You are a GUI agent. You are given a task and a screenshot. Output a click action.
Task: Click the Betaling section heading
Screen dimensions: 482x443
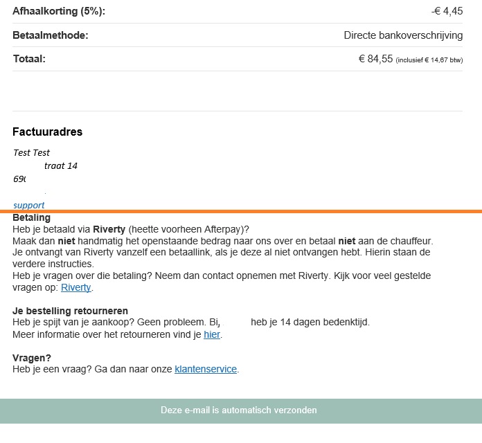[31, 218]
